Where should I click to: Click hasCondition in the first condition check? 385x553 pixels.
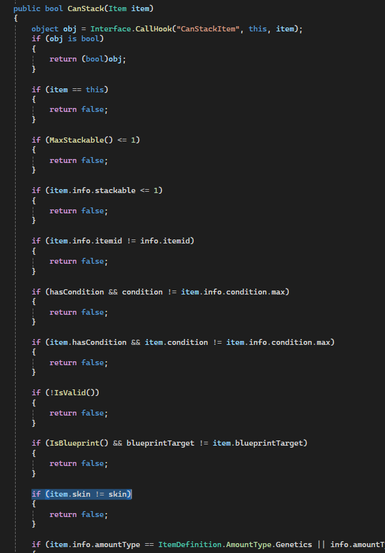76,292
